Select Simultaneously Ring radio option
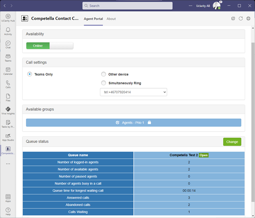 coord(103,83)
